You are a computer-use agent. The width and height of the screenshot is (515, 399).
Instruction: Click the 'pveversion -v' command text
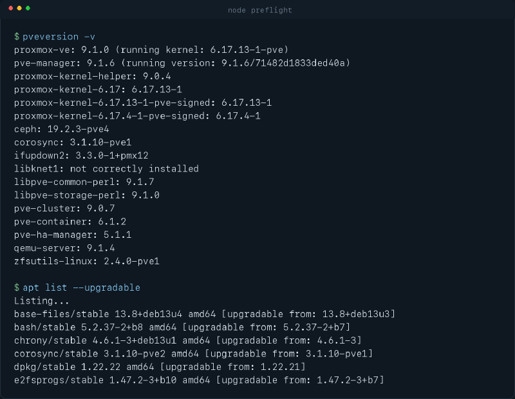[x=59, y=37]
